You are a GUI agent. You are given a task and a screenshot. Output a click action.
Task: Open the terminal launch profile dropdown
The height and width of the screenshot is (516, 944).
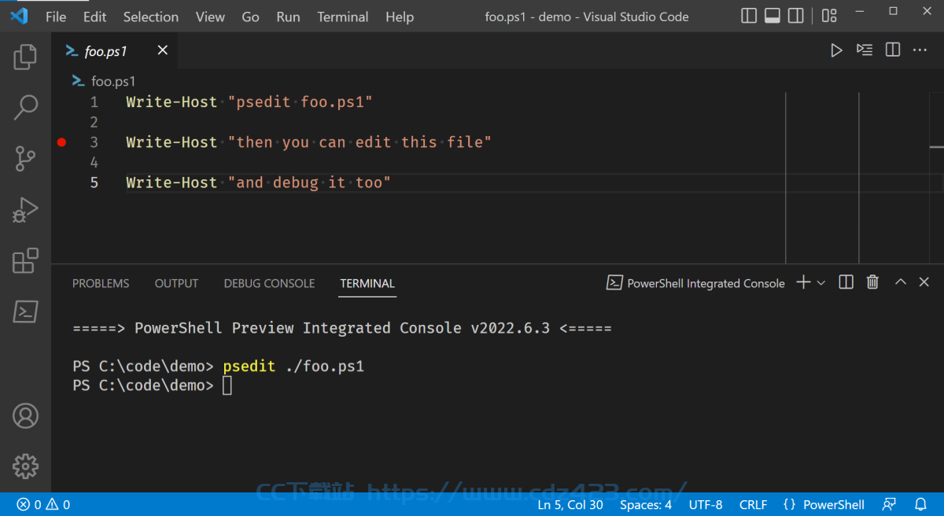point(821,282)
